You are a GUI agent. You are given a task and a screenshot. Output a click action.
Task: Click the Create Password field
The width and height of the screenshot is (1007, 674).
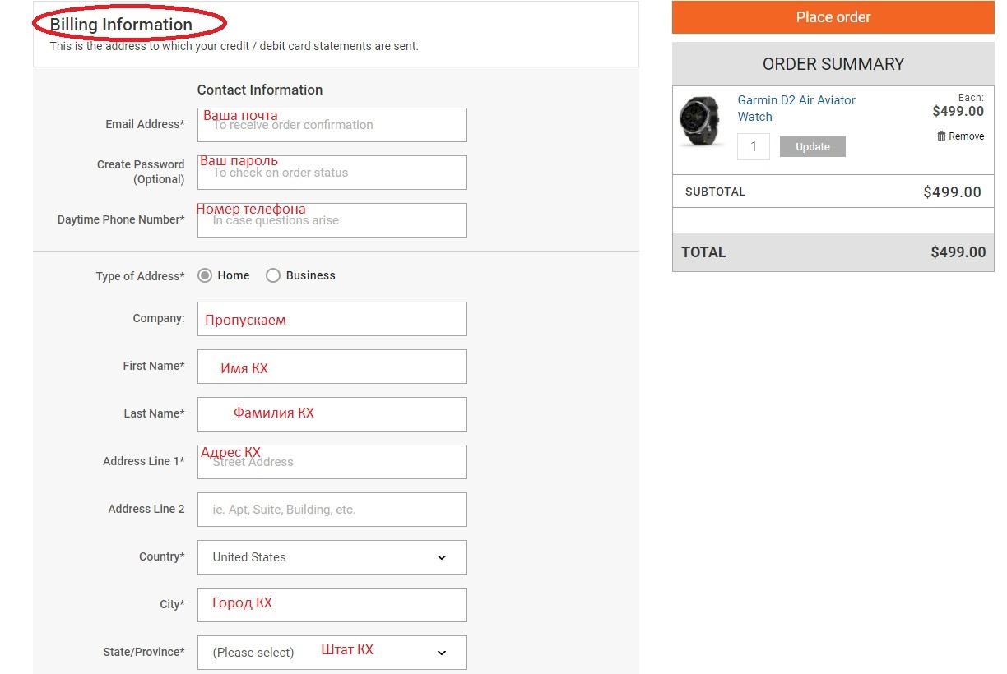click(x=332, y=173)
